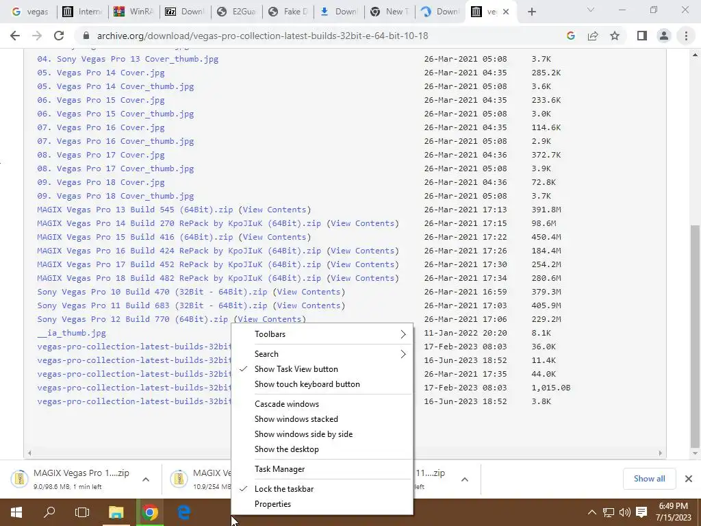Close the active vegas tab
The width and height of the screenshot is (701, 526).
[506, 12]
